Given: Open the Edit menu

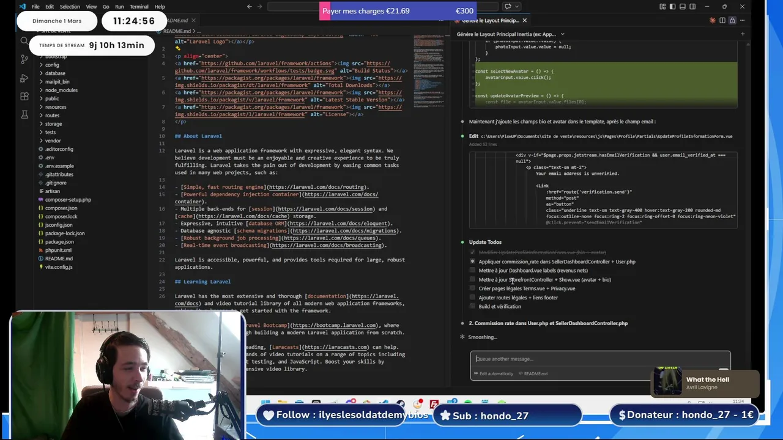Looking at the screenshot, I should 50,7.
